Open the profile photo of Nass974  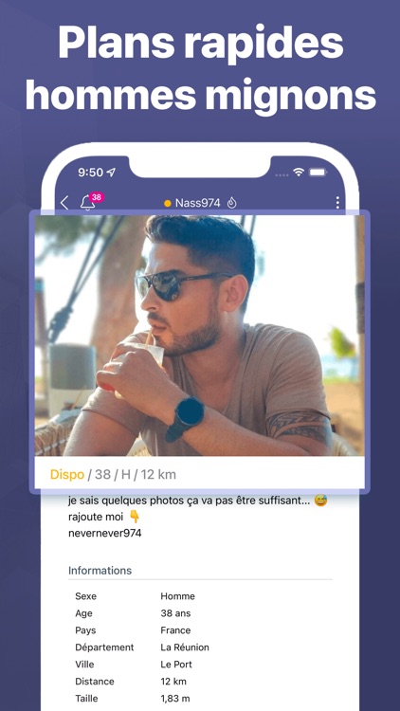click(x=200, y=335)
